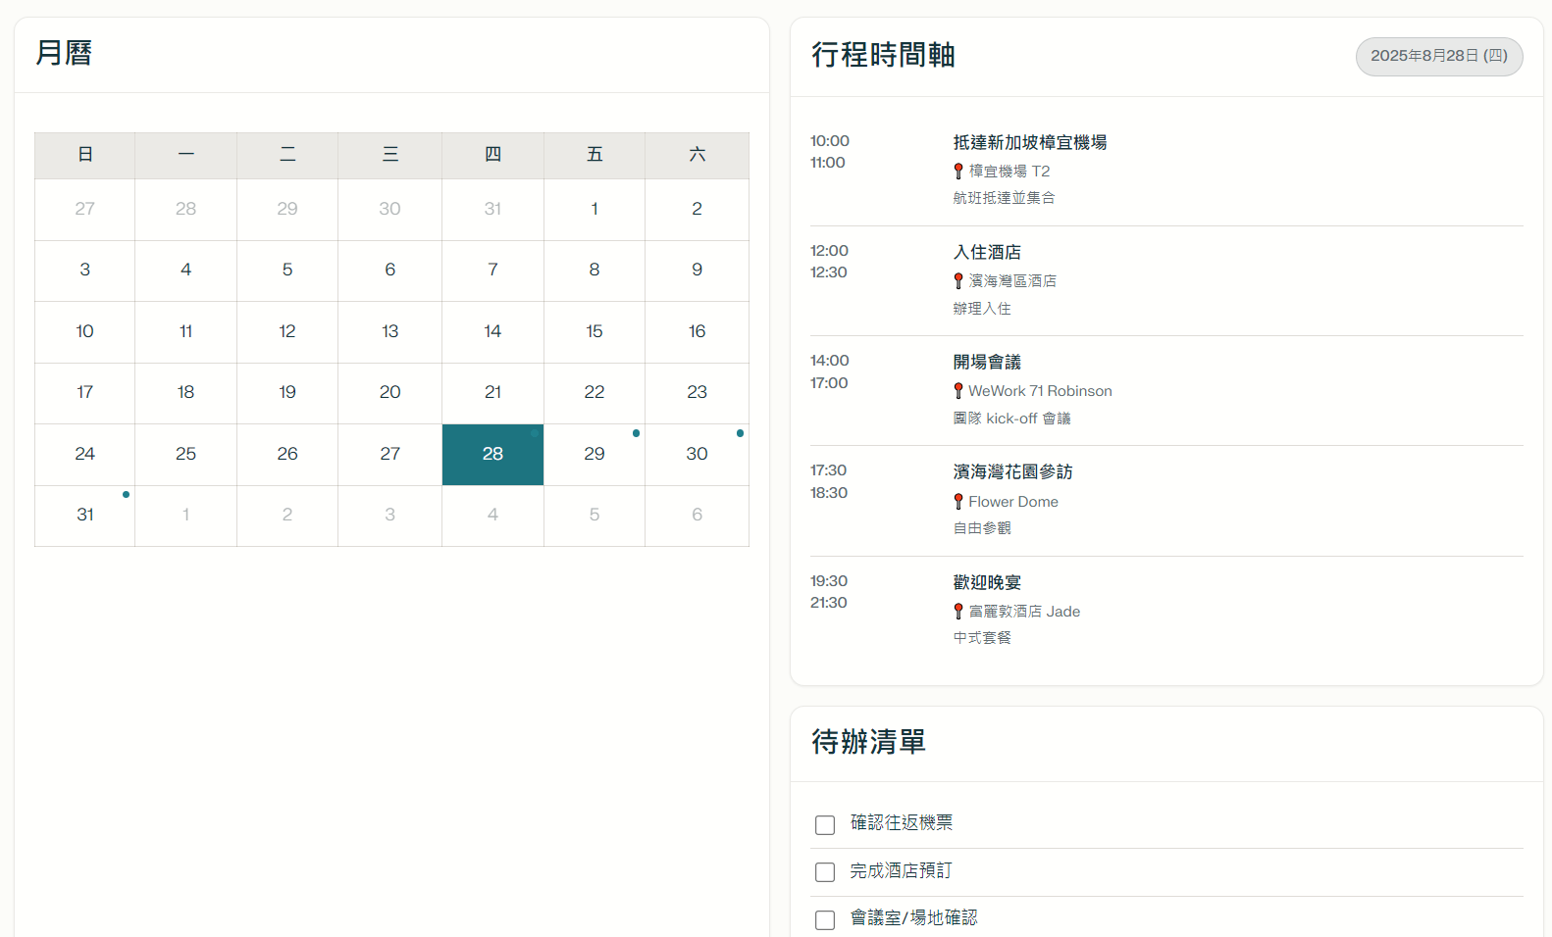The height and width of the screenshot is (937, 1552).
Task: Open the 抵達新加坡樟宜機場 event
Action: click(x=1030, y=143)
